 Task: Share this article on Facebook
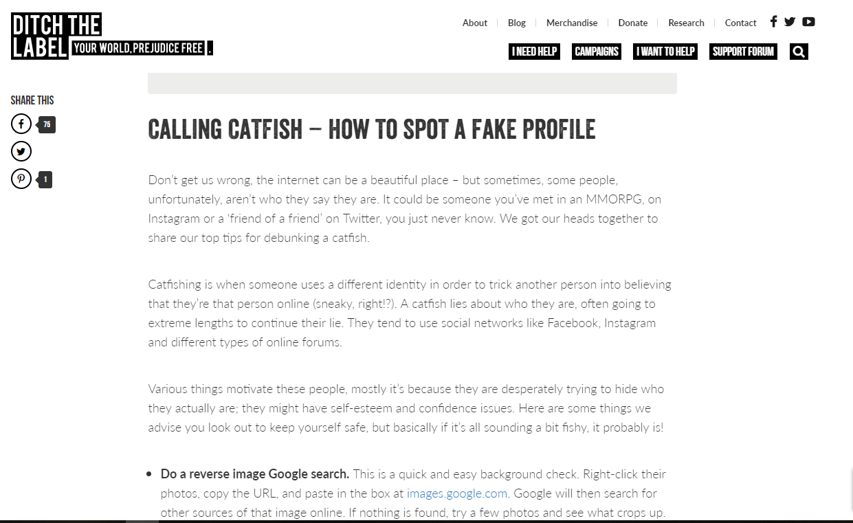[21, 124]
